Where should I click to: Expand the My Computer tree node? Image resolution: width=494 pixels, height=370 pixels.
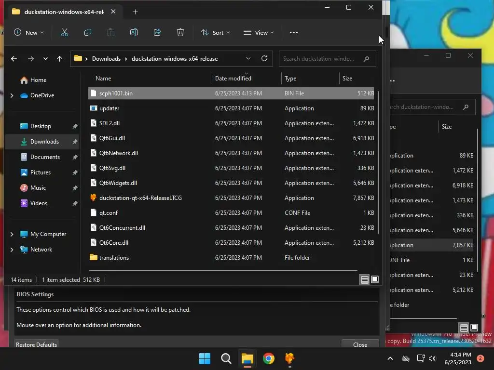[12, 234]
